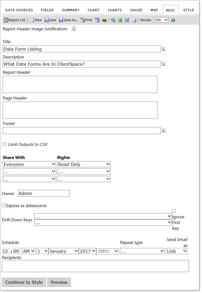Open the Fields tab
Image resolution: width=202 pixels, height=293 pixels.
(47, 10)
